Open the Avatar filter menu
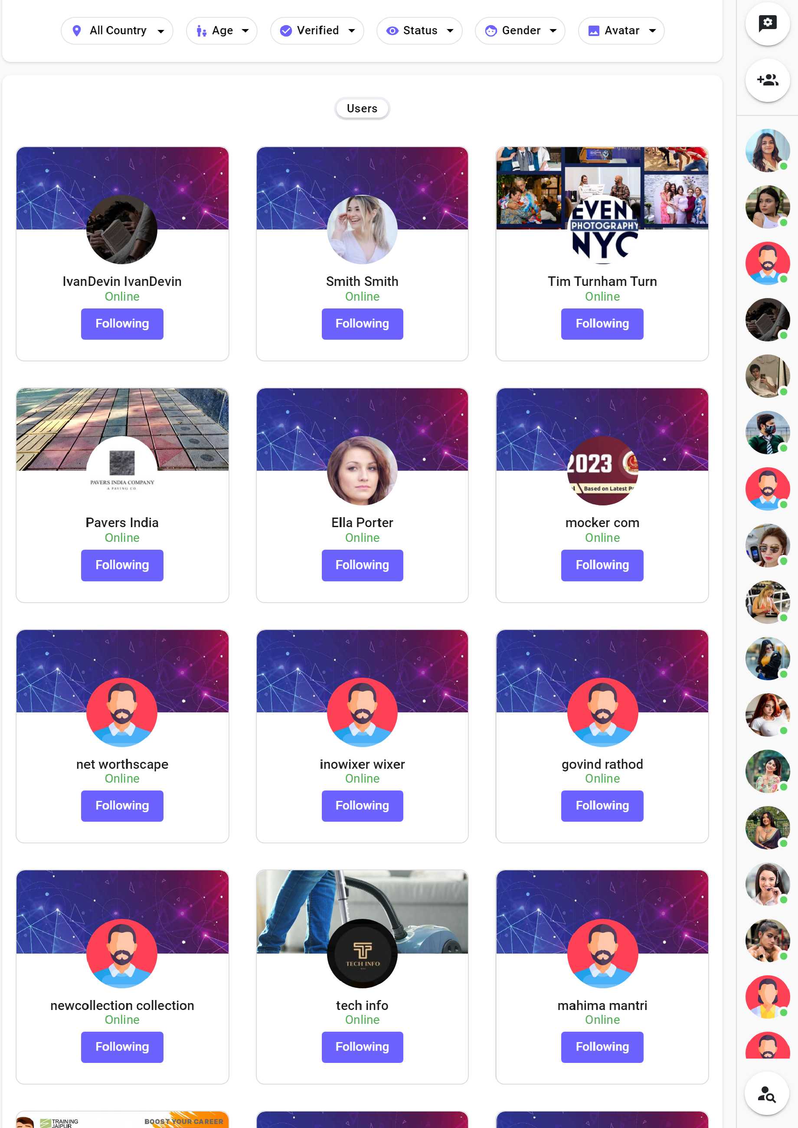This screenshot has height=1128, width=798. (621, 31)
